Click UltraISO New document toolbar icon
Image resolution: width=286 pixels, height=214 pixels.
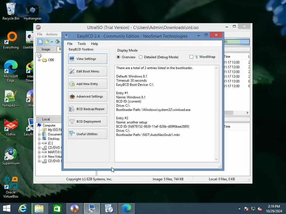click(40, 42)
